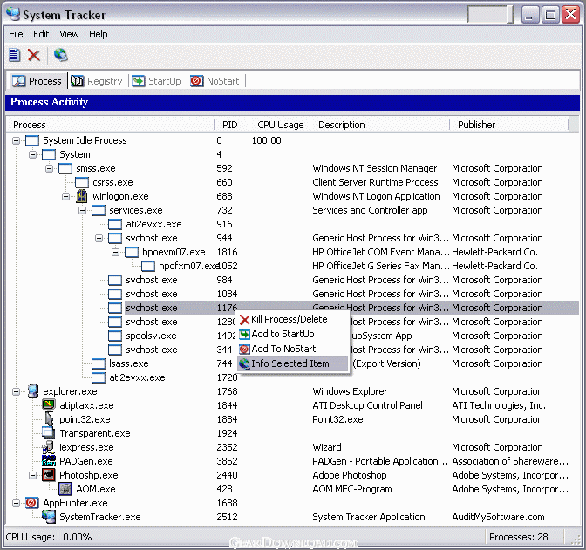Collapse the AppHunter.exe tree node
The width and height of the screenshot is (586, 550).
16,503
